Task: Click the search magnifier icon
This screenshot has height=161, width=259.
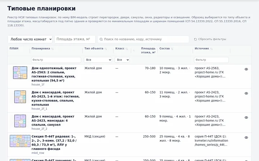Action: [x=101, y=39]
